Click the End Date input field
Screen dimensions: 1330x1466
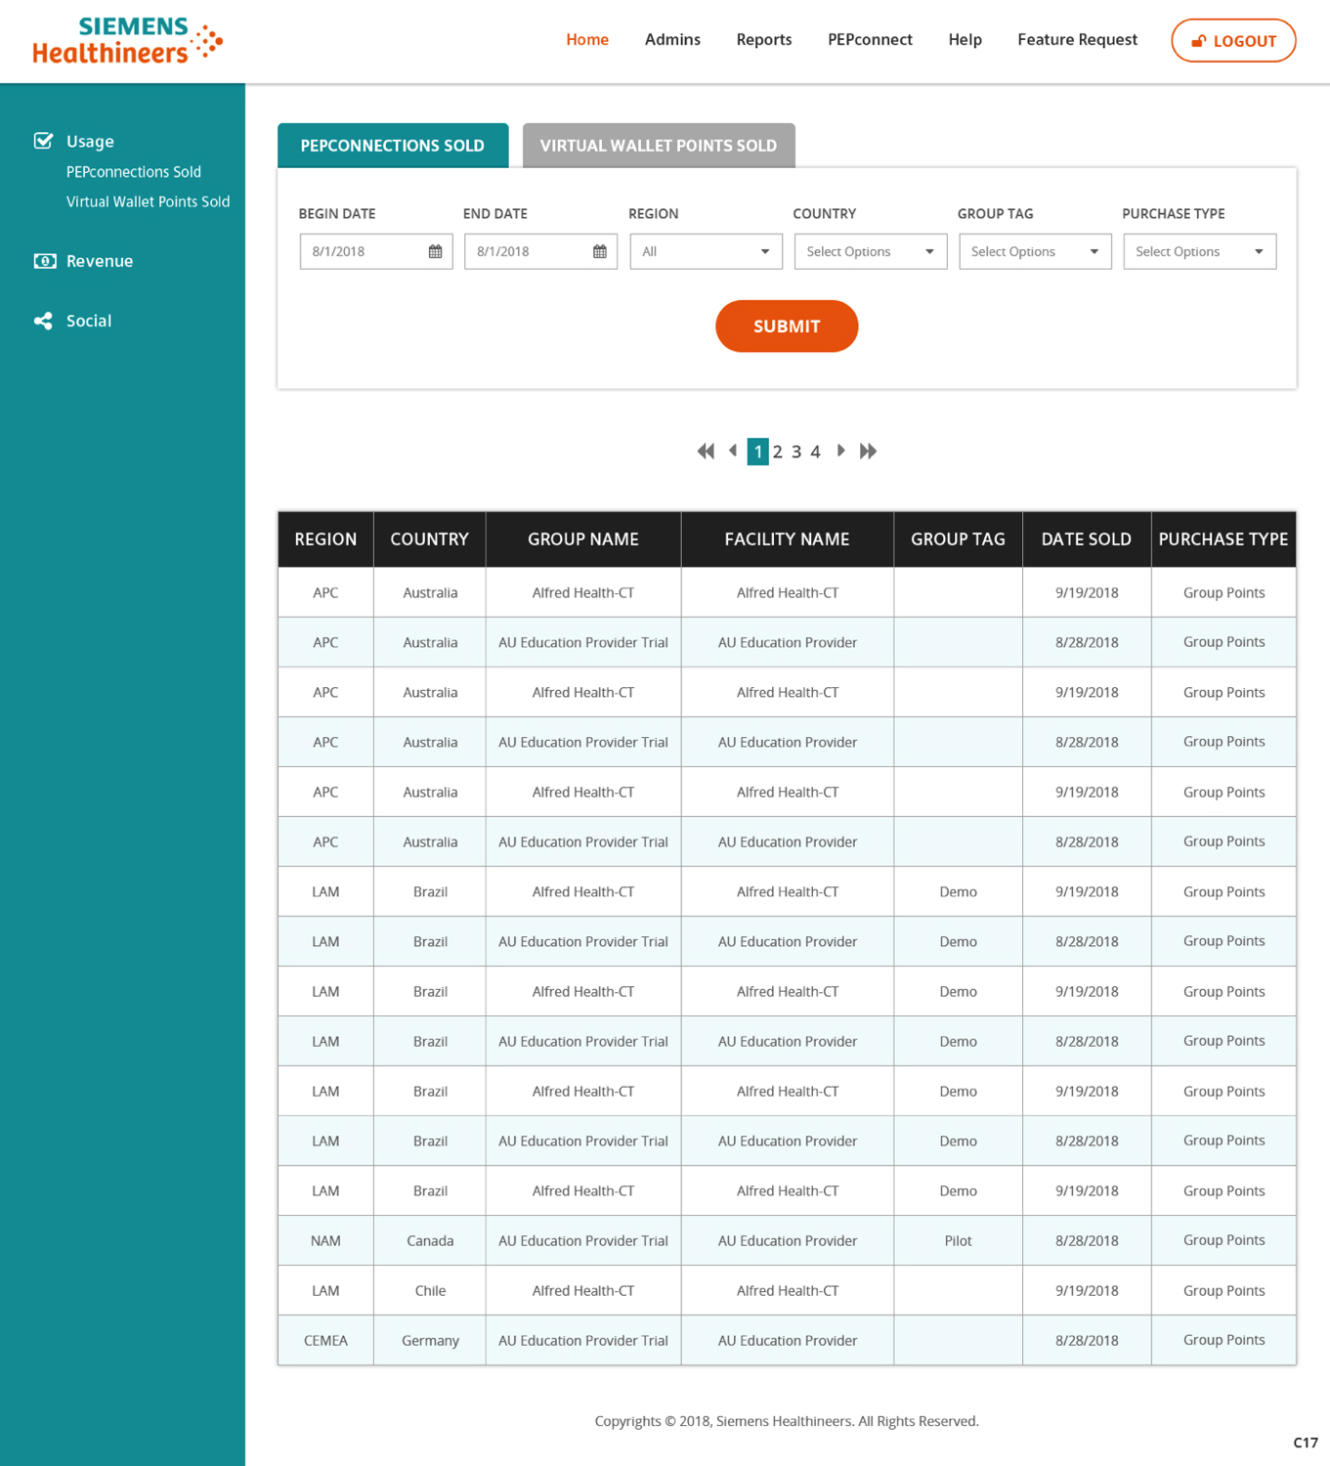[540, 251]
